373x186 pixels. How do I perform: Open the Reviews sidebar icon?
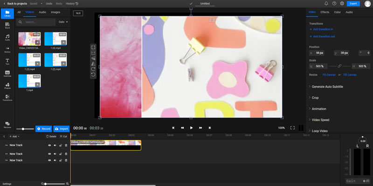pos(7,125)
